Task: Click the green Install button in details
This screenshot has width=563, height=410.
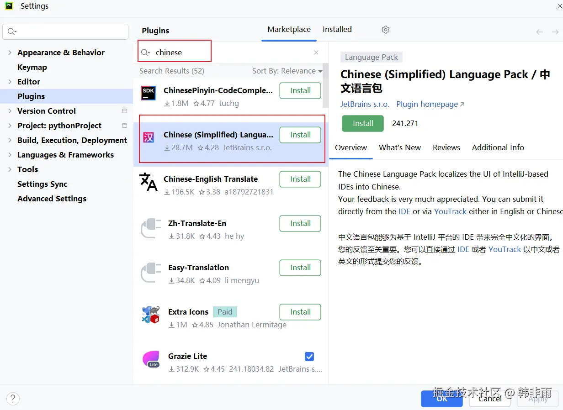Action: [x=363, y=123]
